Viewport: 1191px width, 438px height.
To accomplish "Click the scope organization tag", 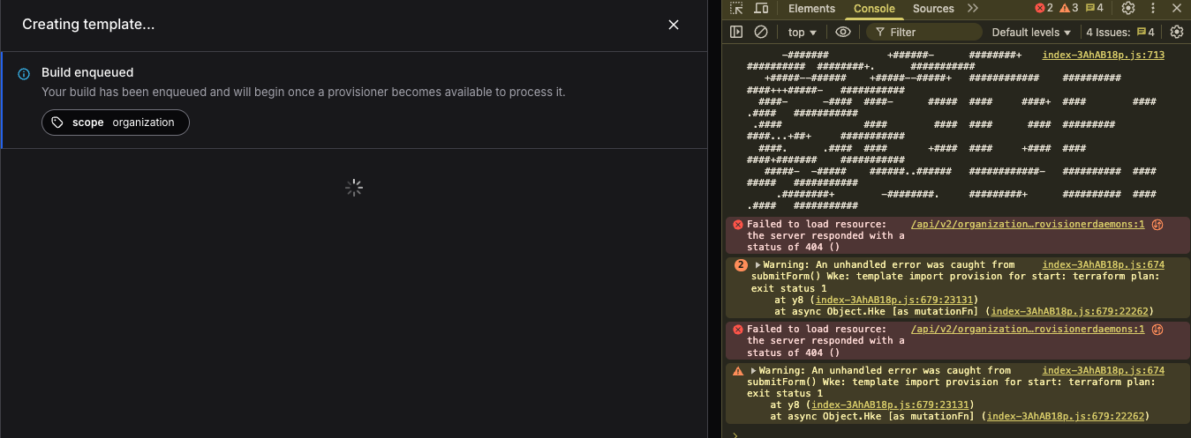I will (116, 122).
